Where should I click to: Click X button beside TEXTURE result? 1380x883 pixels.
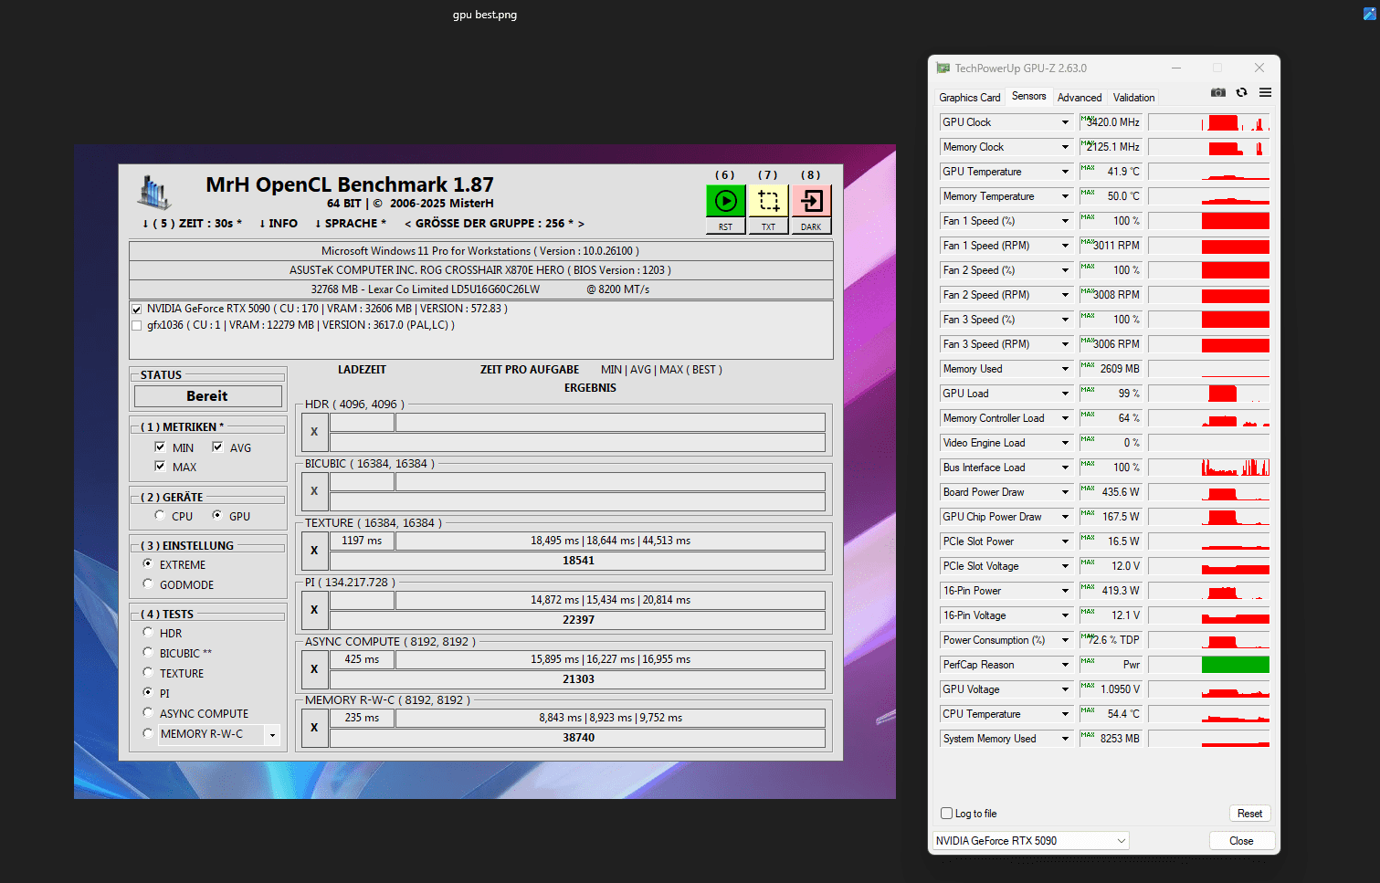click(314, 551)
